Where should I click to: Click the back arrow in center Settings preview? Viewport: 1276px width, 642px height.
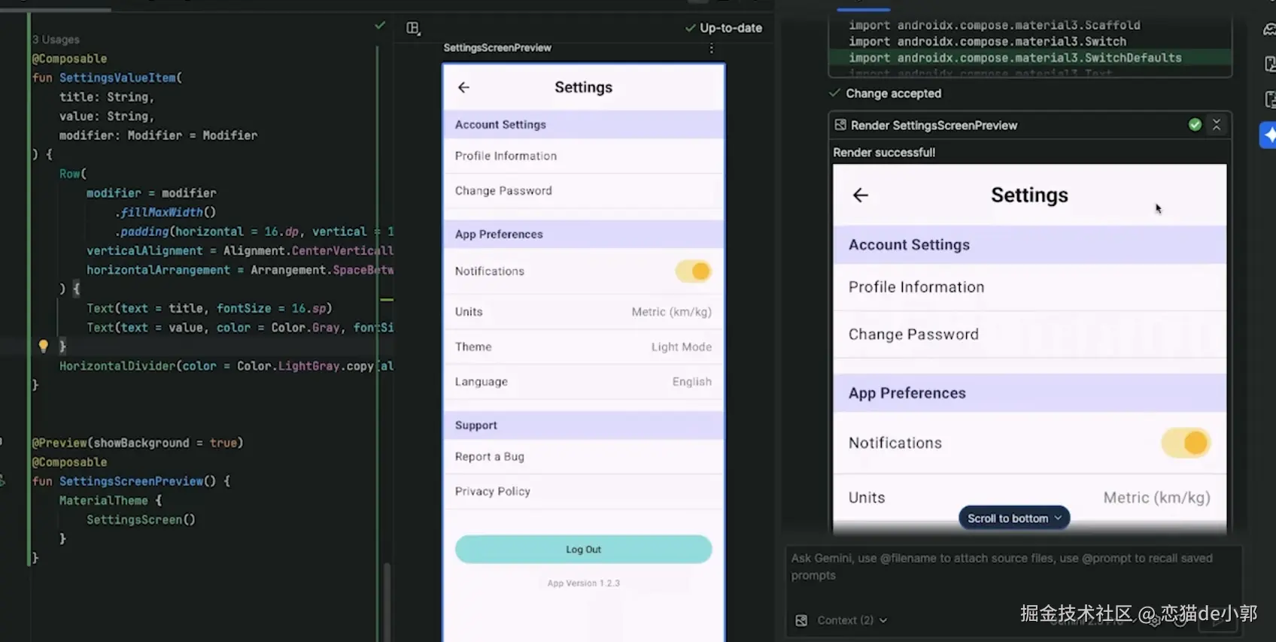[463, 87]
